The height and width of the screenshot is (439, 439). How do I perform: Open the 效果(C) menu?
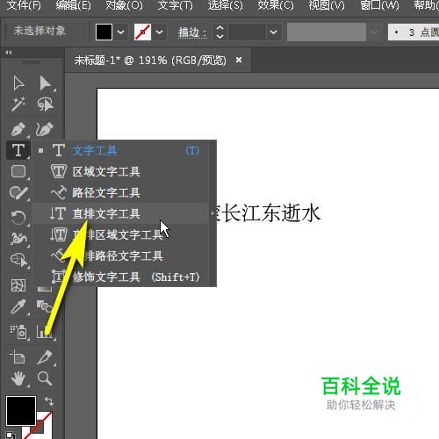point(276,5)
